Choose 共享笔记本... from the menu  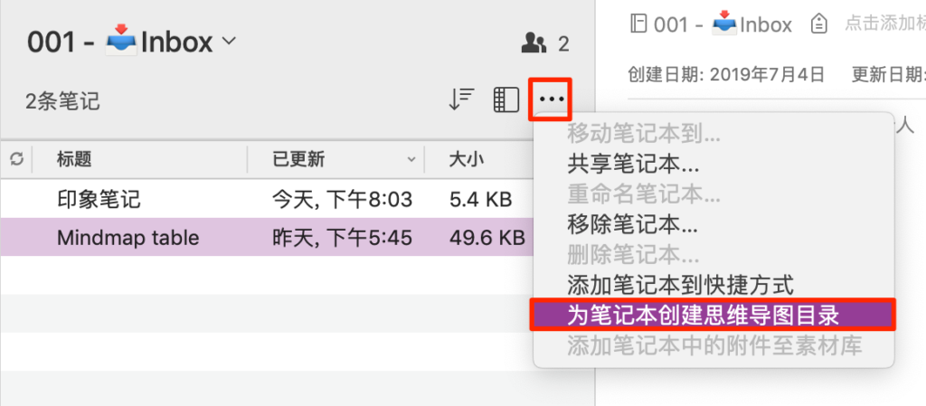633,164
